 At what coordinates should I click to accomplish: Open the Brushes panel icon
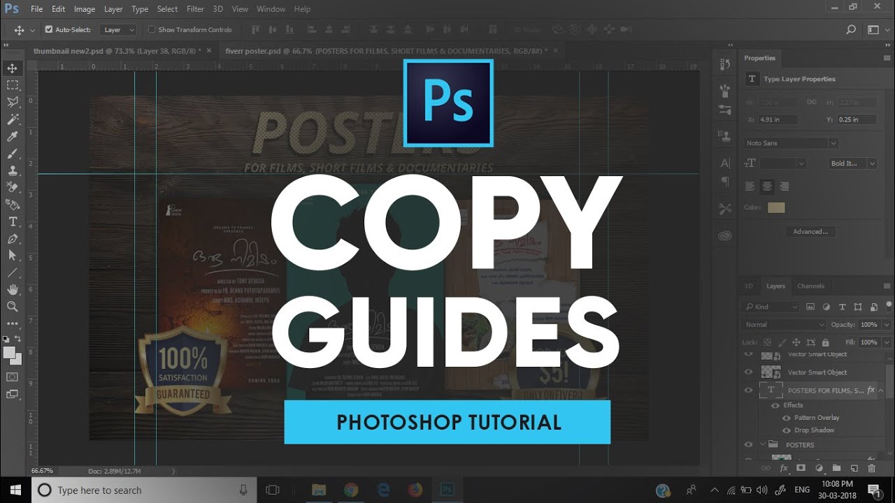pos(725,92)
